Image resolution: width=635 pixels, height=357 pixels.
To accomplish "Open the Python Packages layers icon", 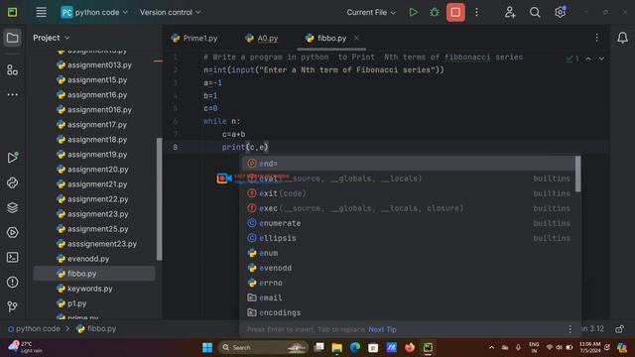I will (12, 207).
